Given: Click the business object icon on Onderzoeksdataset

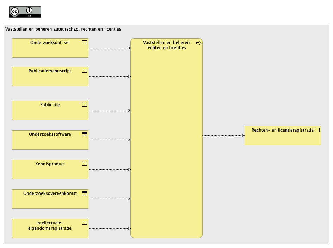Looking at the screenshot, I should [85, 43].
